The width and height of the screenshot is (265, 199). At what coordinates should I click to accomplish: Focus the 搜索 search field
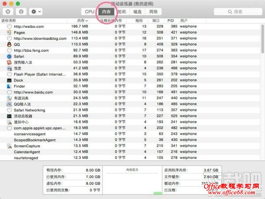pyautogui.click(x=238, y=11)
